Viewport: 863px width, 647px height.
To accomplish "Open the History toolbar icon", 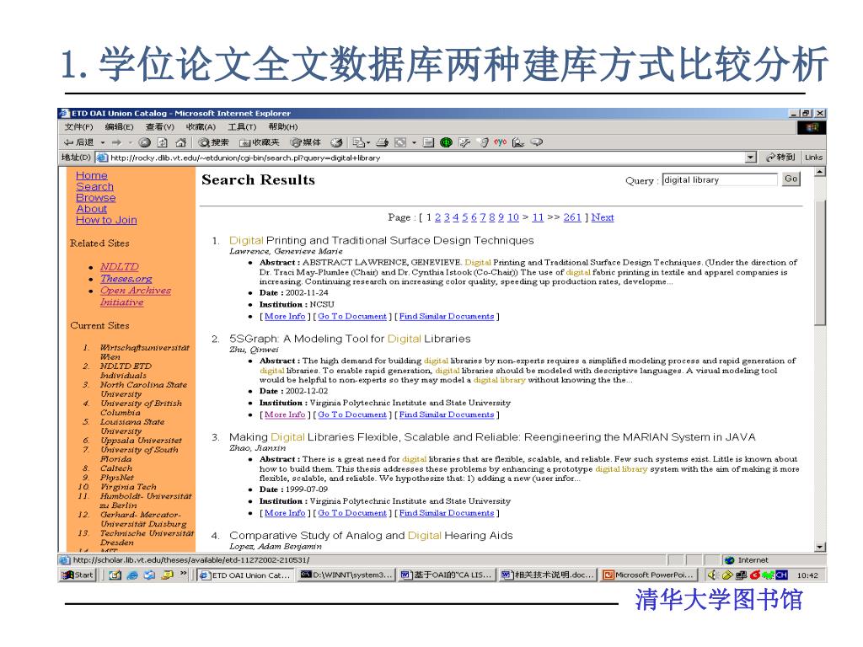I will 336,142.
